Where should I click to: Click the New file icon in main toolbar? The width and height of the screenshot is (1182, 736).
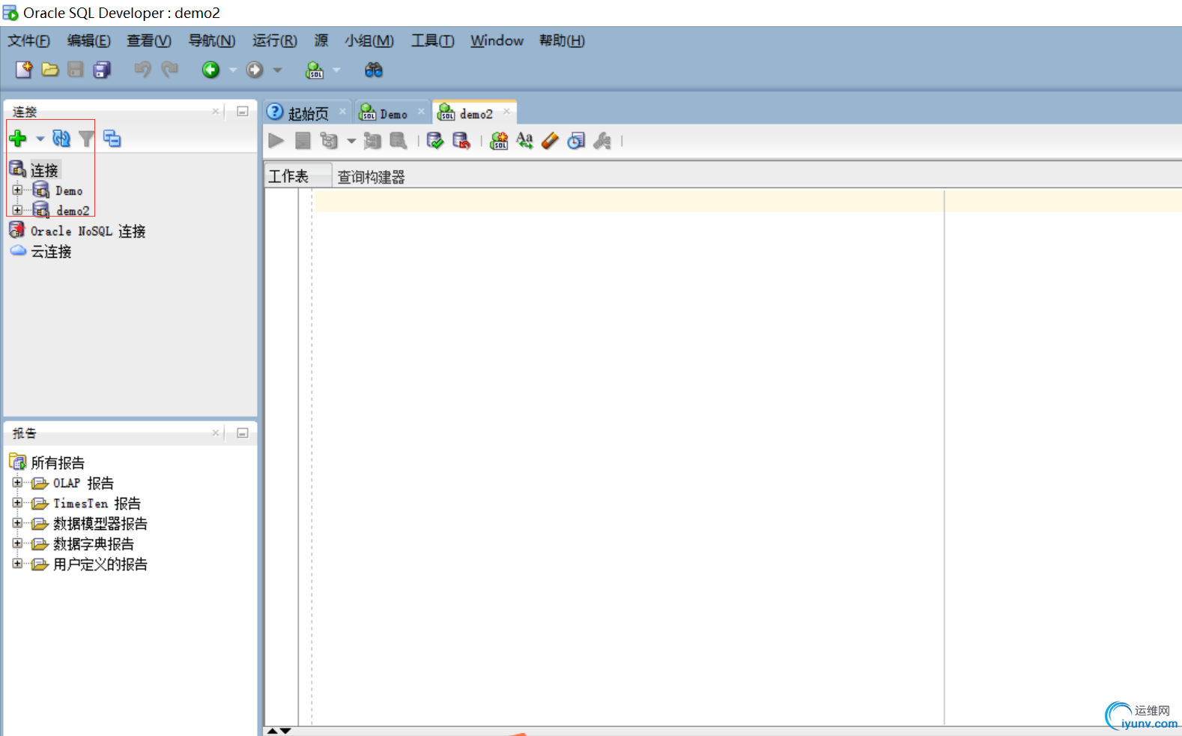point(24,70)
